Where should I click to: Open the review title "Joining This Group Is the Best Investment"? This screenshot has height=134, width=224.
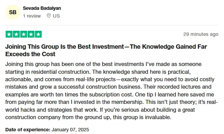coord(65,47)
